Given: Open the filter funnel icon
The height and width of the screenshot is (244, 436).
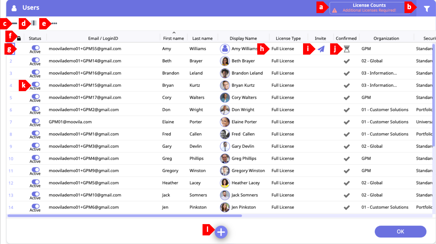Looking at the screenshot, I should click(426, 9).
